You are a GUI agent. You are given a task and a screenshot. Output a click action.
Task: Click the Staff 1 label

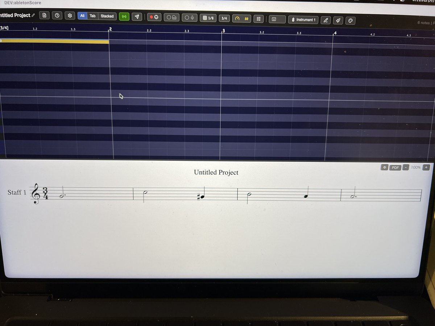[17, 192]
